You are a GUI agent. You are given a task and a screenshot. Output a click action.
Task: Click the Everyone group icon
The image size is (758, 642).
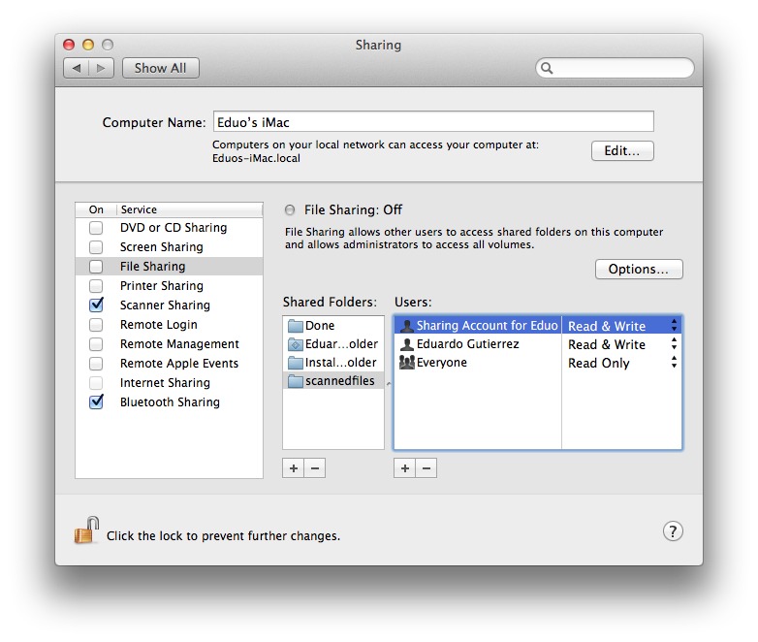407,363
